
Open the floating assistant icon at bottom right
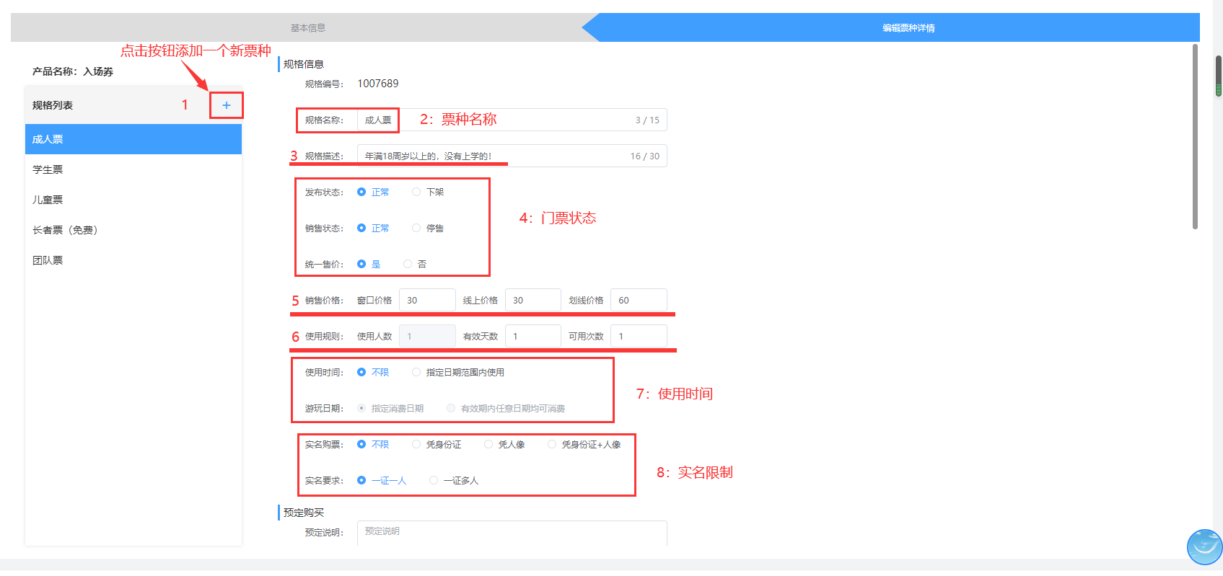(x=1204, y=547)
